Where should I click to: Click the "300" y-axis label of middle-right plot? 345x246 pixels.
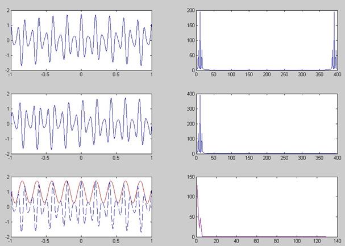[x=191, y=109]
